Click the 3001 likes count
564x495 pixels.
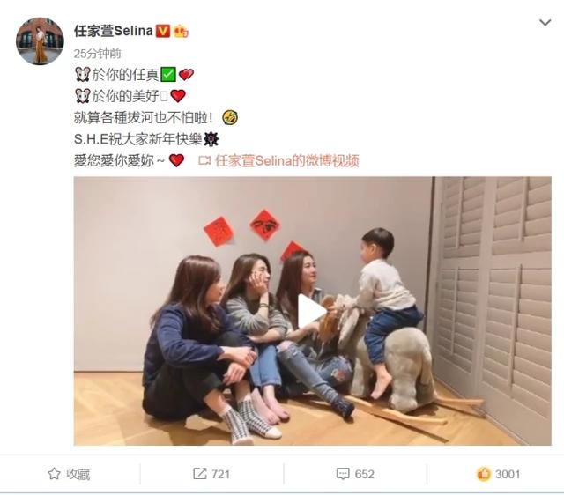point(508,474)
